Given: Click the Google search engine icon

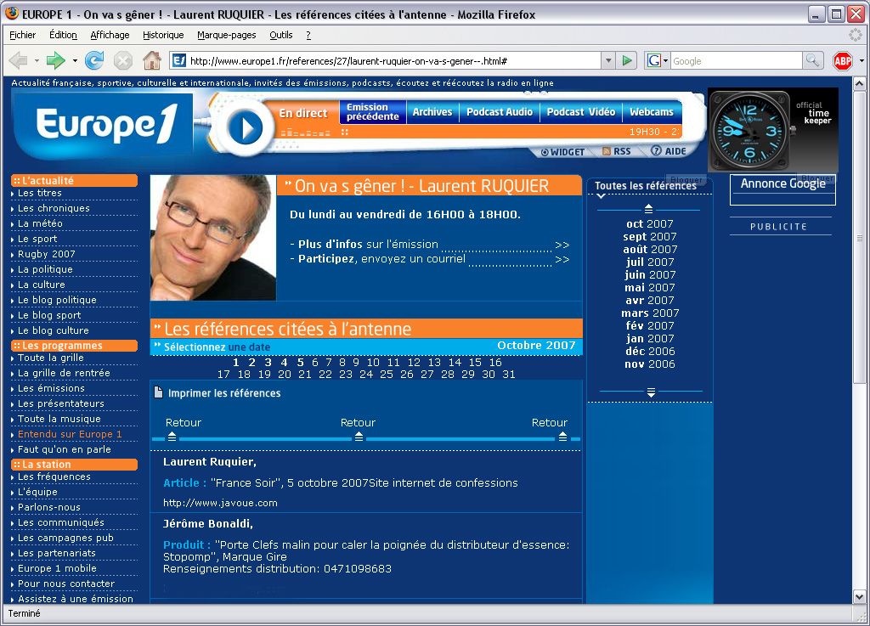Looking at the screenshot, I should pos(653,60).
